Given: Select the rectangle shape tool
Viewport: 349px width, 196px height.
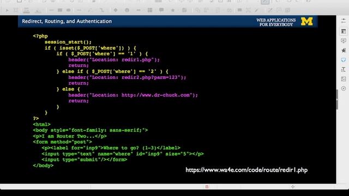Looking at the screenshot, I should pos(60,10).
